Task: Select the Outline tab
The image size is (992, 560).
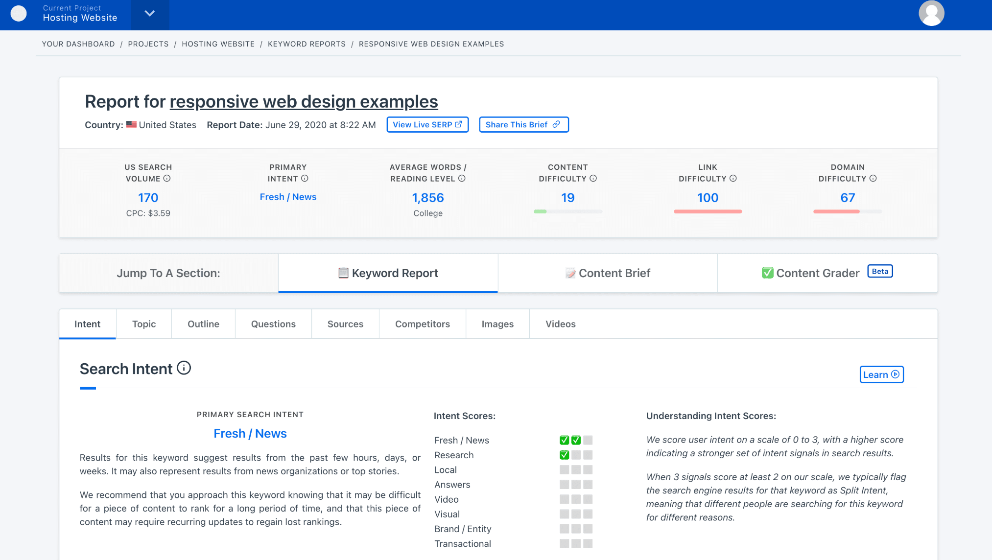Action: click(203, 324)
